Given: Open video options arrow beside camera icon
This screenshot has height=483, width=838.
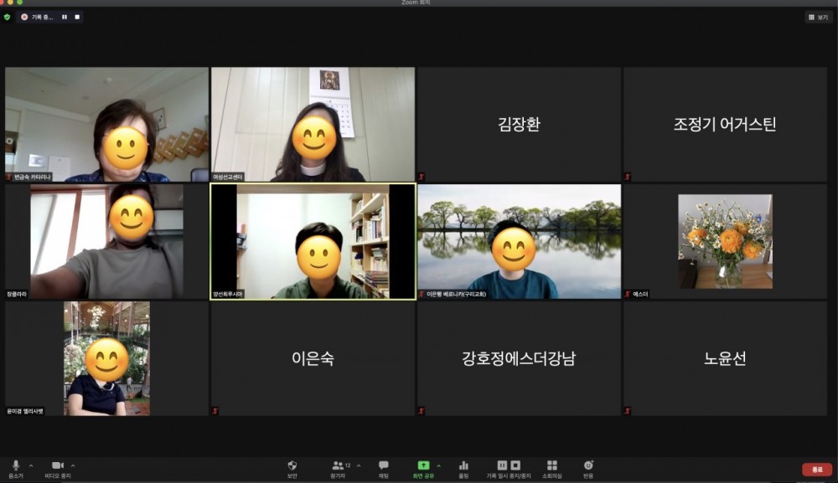Looking at the screenshot, I should click(x=73, y=465).
